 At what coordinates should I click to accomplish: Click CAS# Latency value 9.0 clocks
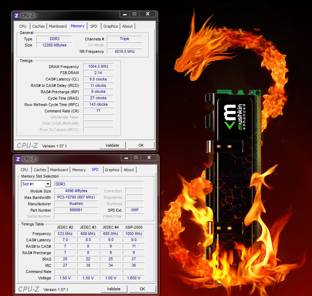tap(98, 79)
